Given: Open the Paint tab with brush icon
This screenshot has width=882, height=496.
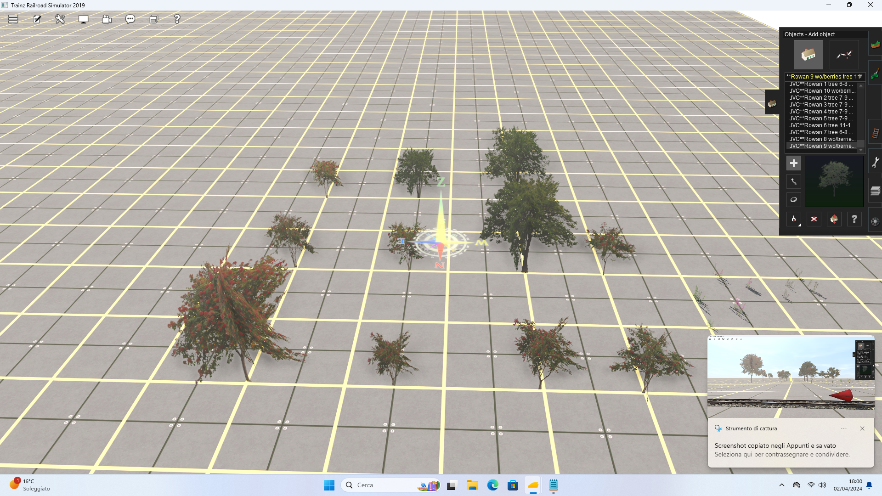Looking at the screenshot, I should point(875,73).
